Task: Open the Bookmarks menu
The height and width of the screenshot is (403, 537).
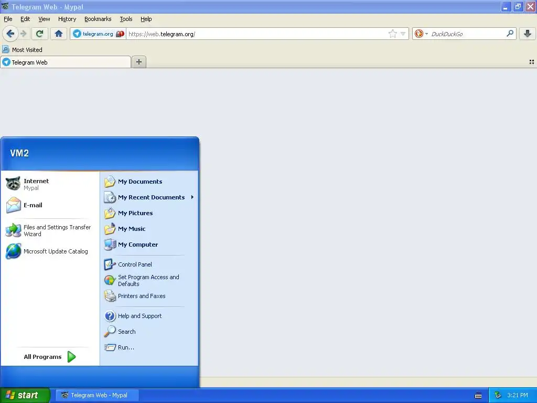Action: point(98,19)
